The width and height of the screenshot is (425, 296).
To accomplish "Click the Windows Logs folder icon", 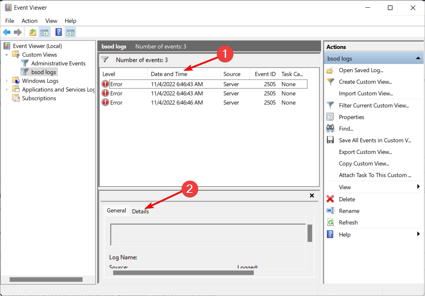I will tap(16, 80).
